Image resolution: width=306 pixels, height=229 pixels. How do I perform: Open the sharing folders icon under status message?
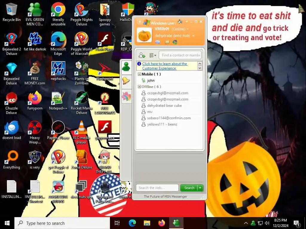167,42
